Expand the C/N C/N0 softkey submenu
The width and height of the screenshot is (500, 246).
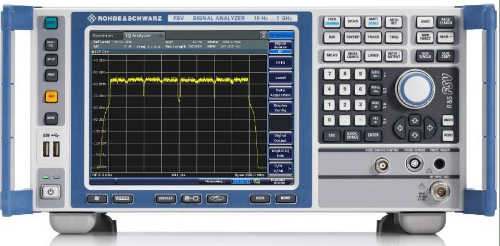coord(280,168)
